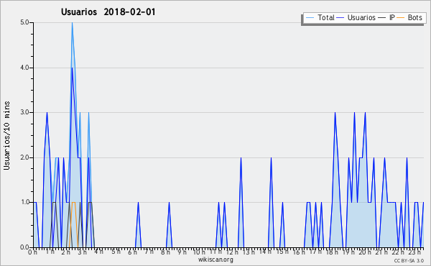Click the IP legend entry
The height and width of the screenshot is (266, 431).
(x=386, y=17)
